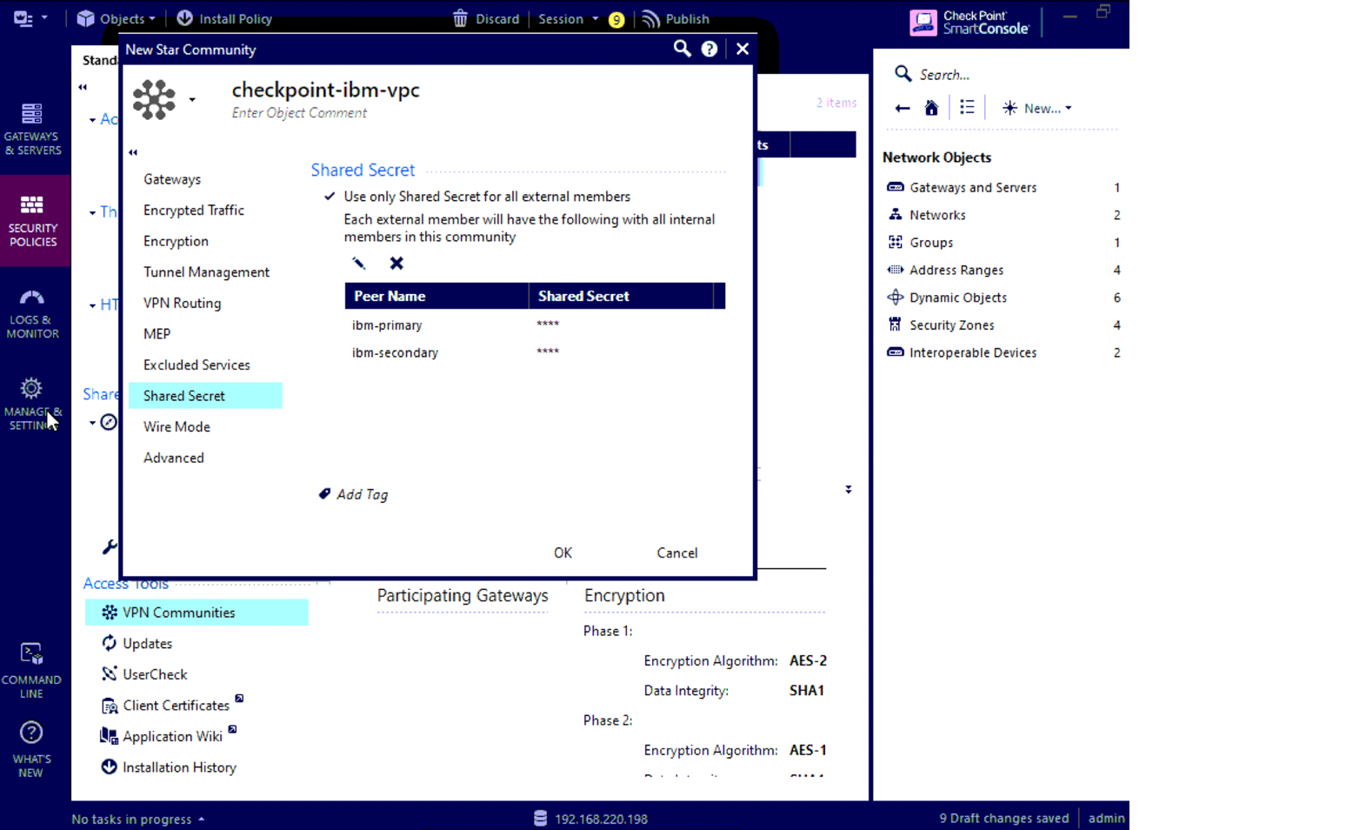Click the home icon in the Object Explorer
The image size is (1359, 830).
pyautogui.click(x=930, y=107)
